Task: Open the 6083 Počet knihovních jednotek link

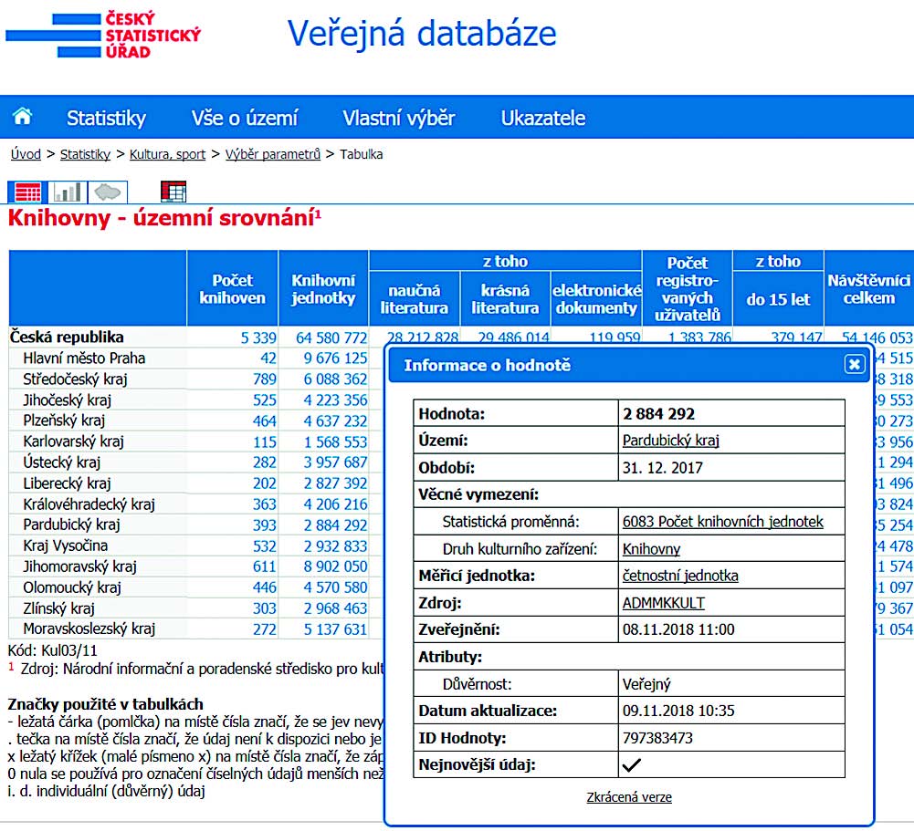Action: tap(723, 522)
